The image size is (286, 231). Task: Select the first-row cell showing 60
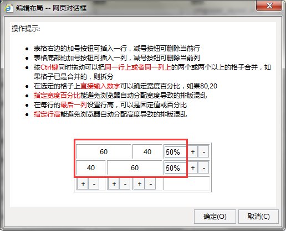click(104, 152)
